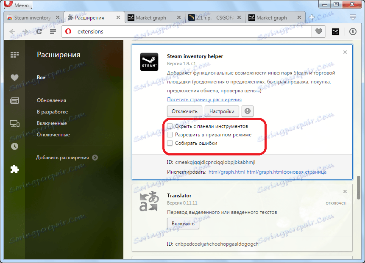Remove the Translator extension

pos(345,191)
